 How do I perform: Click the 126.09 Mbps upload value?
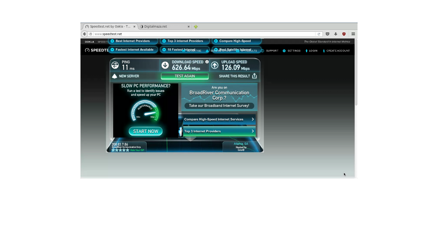tap(235, 68)
